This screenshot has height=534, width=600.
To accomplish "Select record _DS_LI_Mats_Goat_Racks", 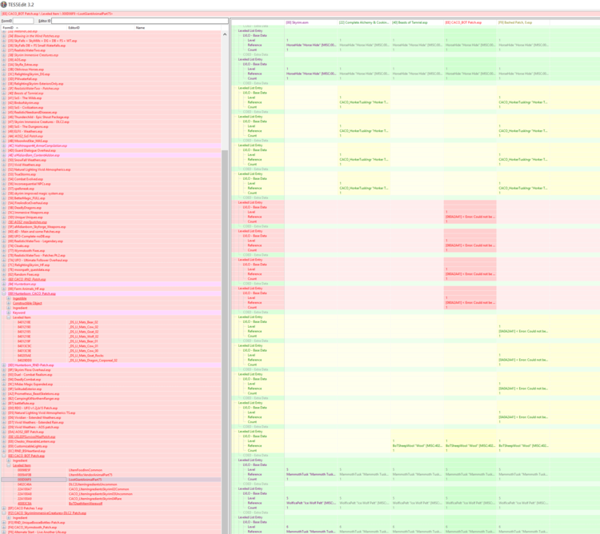I will (x=111, y=356).
